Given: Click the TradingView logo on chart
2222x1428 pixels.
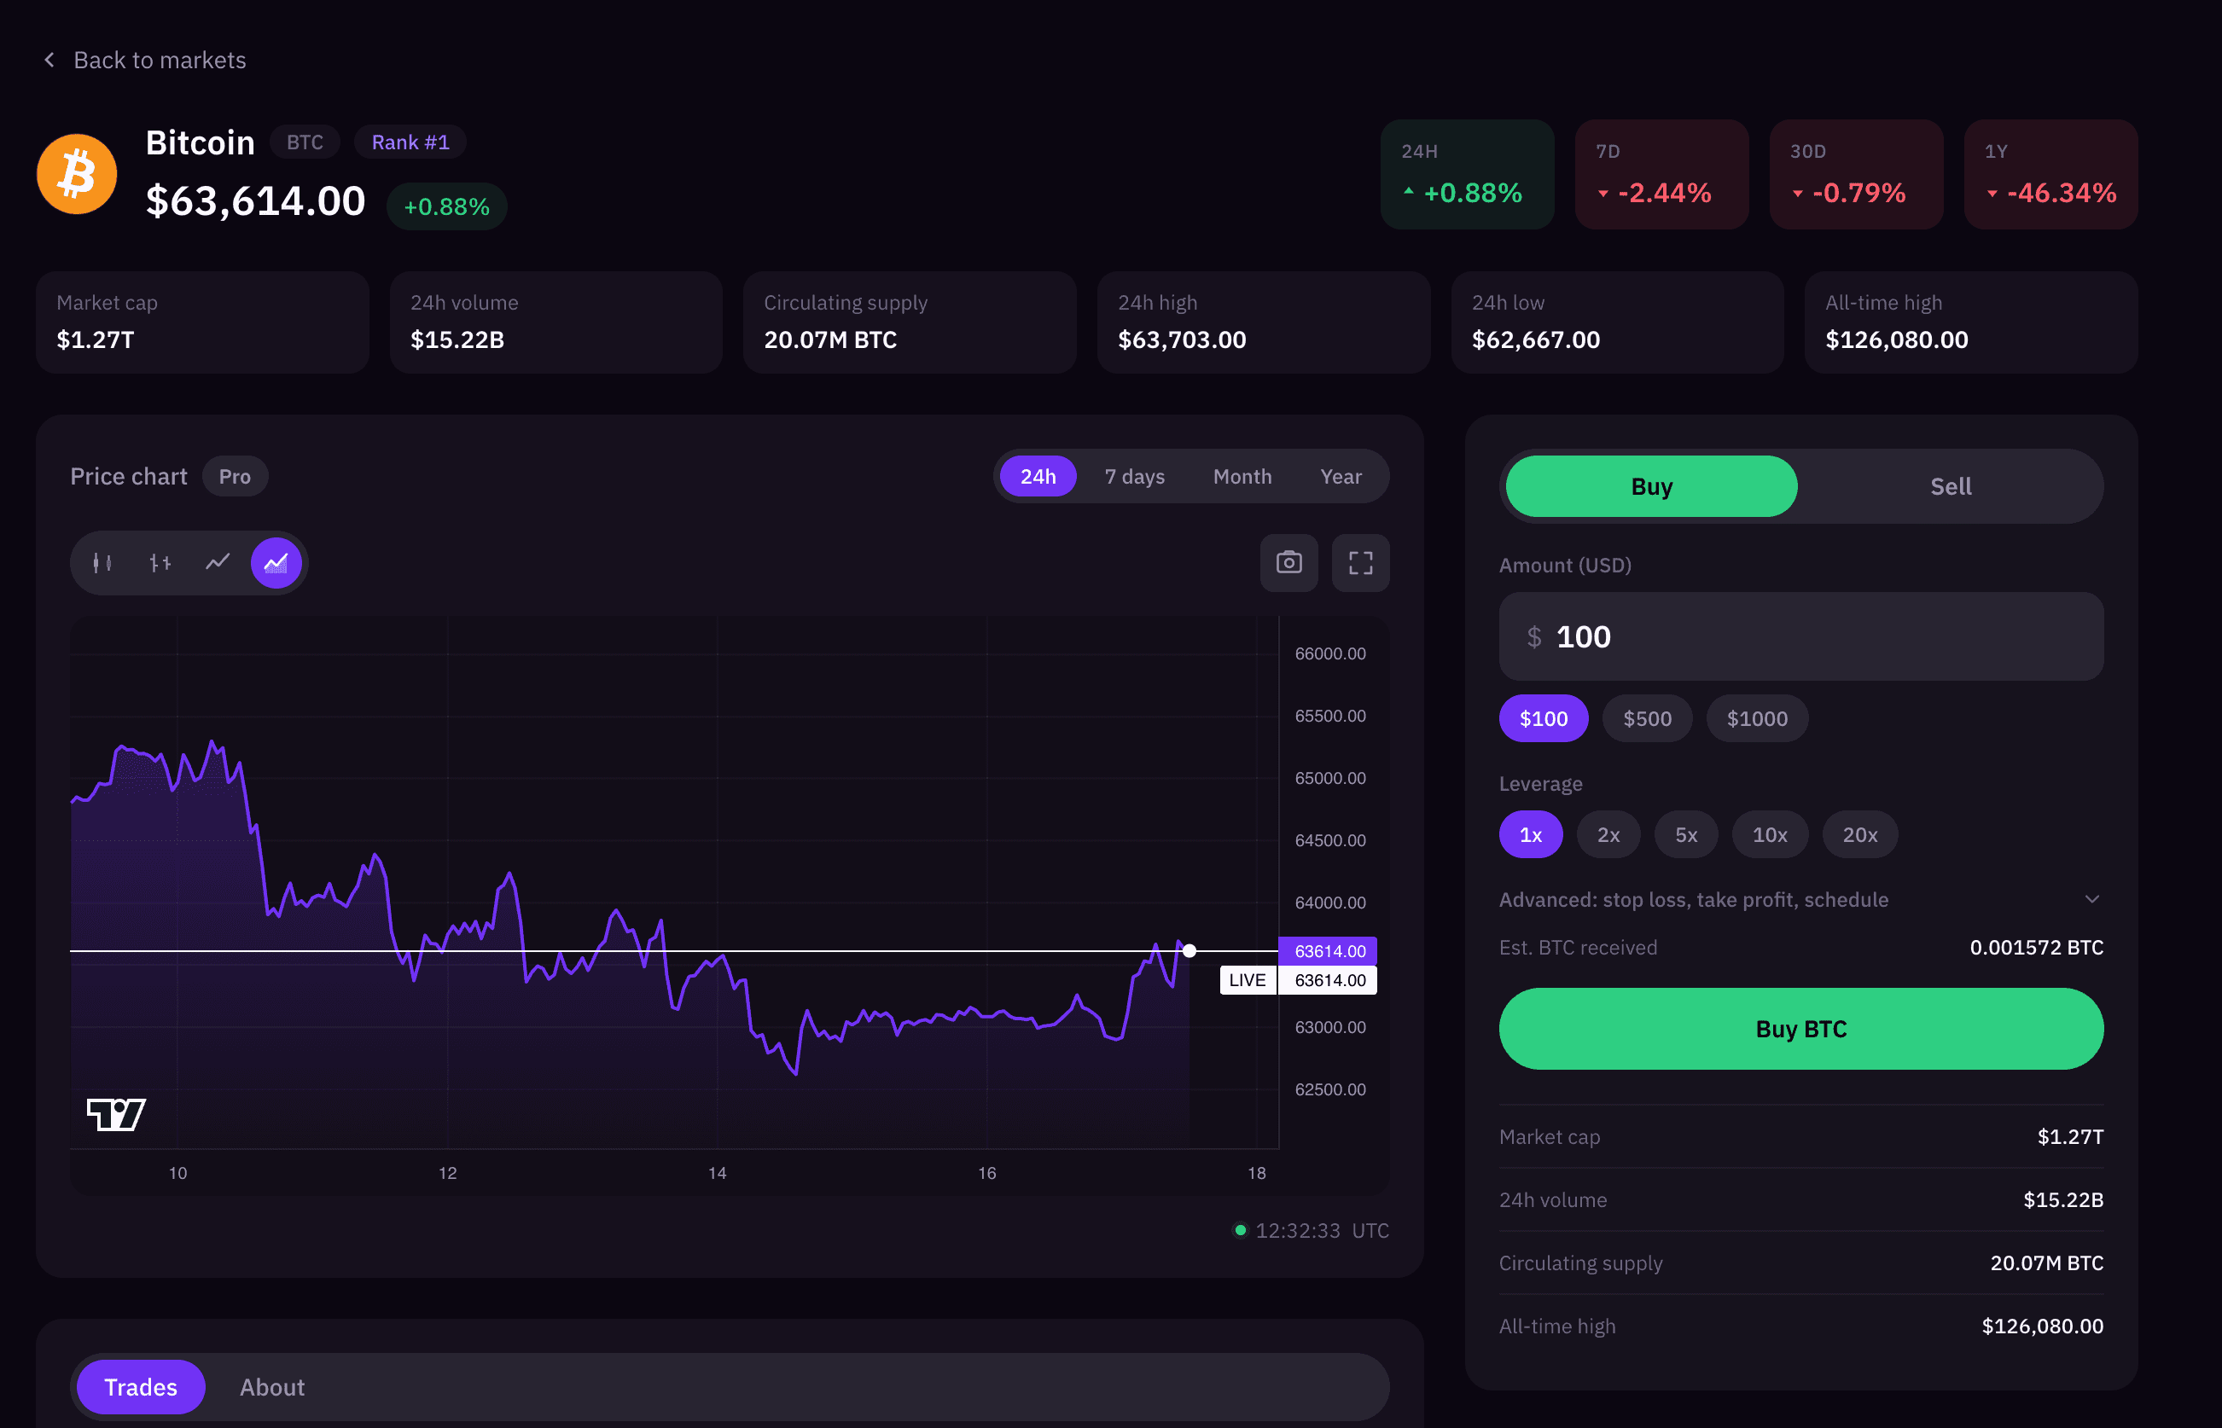Looking at the screenshot, I should coord(116,1115).
